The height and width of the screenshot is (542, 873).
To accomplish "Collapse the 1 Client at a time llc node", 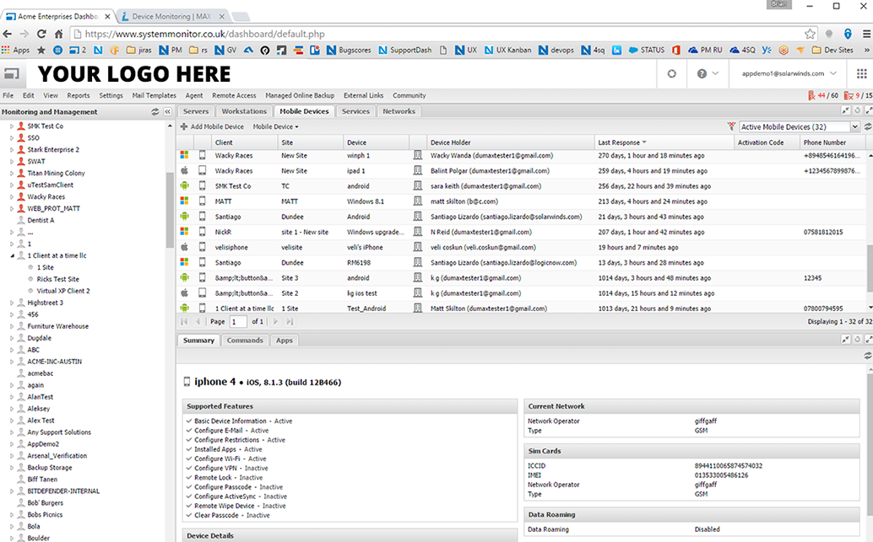I will [12, 255].
